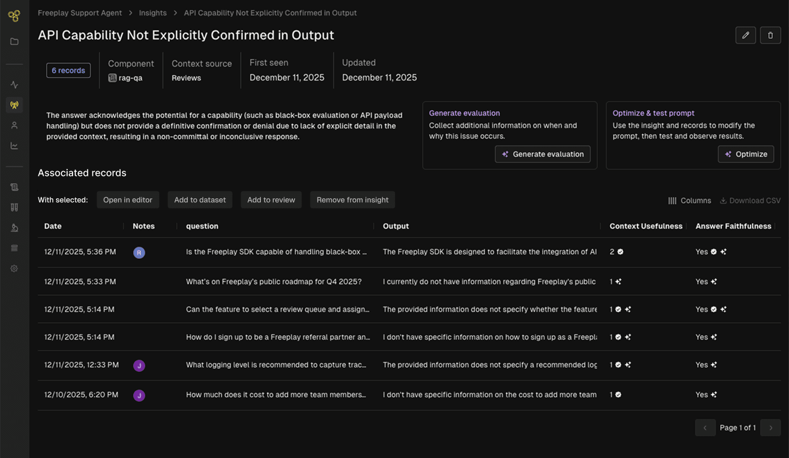Go to next page with right arrow
Image resolution: width=789 pixels, height=458 pixels.
(x=770, y=428)
